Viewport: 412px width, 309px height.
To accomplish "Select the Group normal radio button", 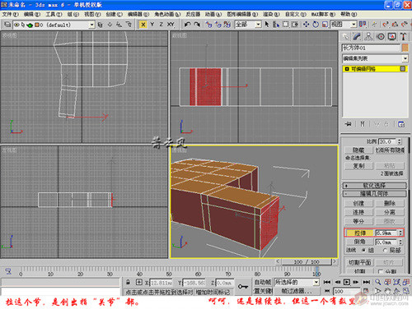I will pyautogui.click(x=364, y=250).
